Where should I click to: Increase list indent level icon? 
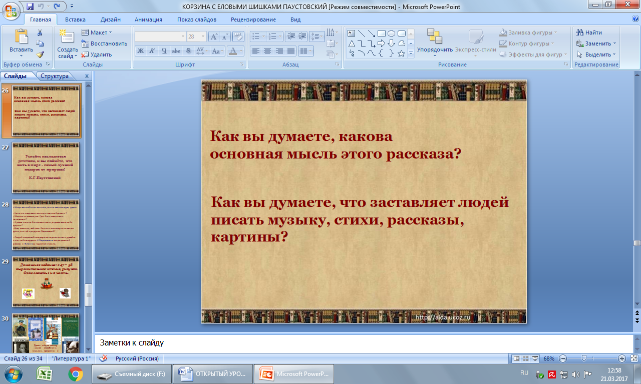(301, 36)
